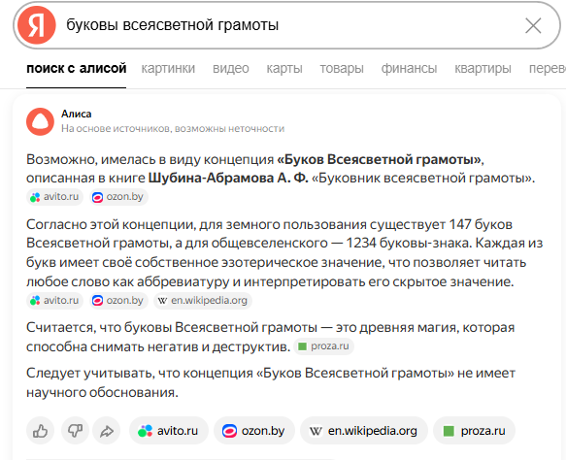
Task: Clear the search query with X
Action: tap(533, 25)
